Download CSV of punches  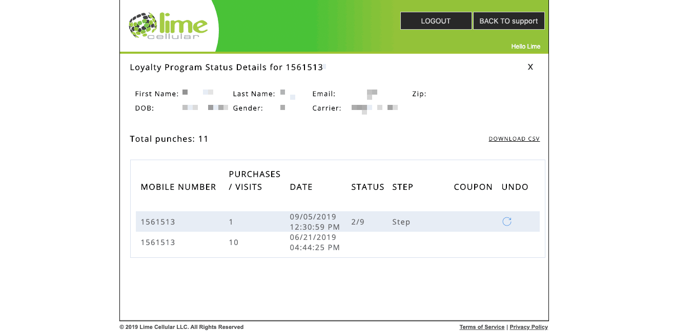[514, 139]
